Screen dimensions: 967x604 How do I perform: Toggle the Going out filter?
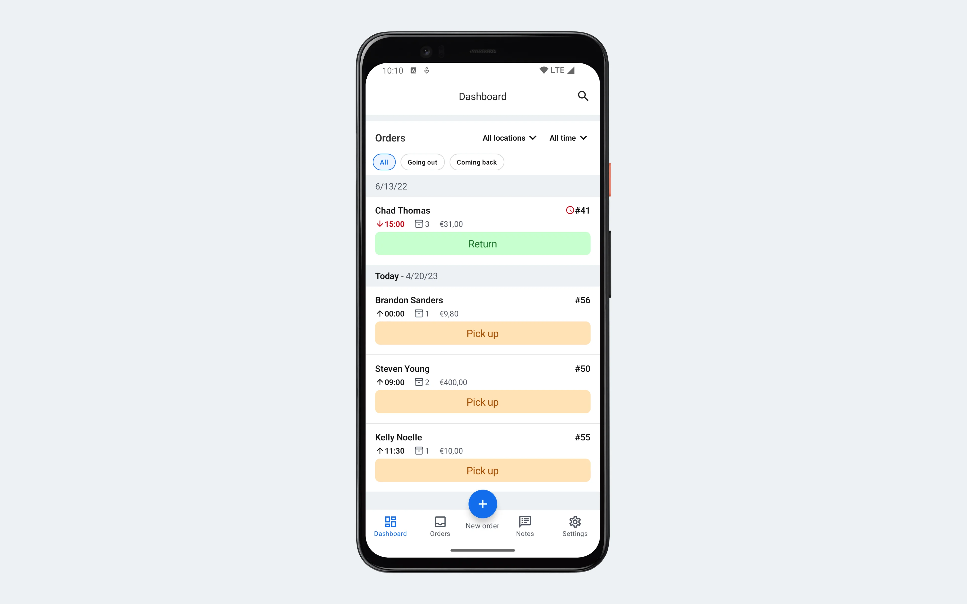coord(422,161)
